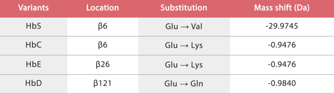Click the -29.9745 mass shift value
This screenshot has height=94, width=334.
point(282,26)
